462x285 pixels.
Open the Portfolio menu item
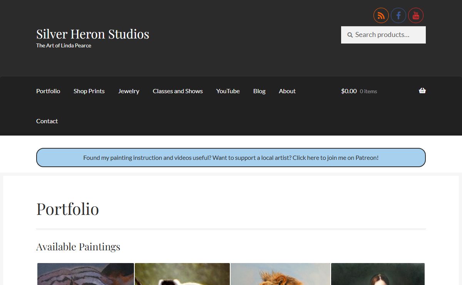48,91
